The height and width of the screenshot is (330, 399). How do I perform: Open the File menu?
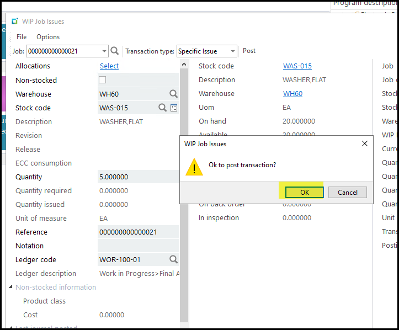22,37
